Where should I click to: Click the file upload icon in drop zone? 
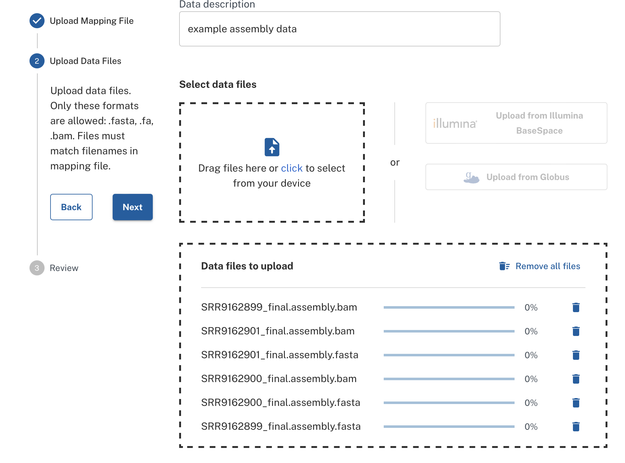coord(272,147)
